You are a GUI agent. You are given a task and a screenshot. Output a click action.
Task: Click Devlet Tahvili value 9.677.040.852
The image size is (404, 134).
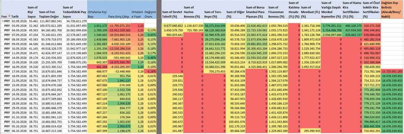tap(173, 26)
